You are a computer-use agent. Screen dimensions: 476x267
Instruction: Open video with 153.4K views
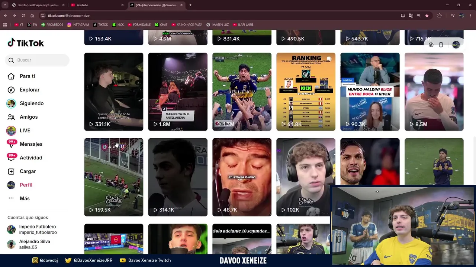[x=114, y=37]
